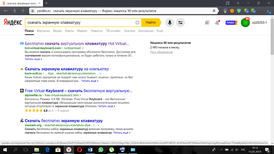Click Читать ещё in vsesam.org snippet
The height and width of the screenshot is (154, 274).
[122, 132]
